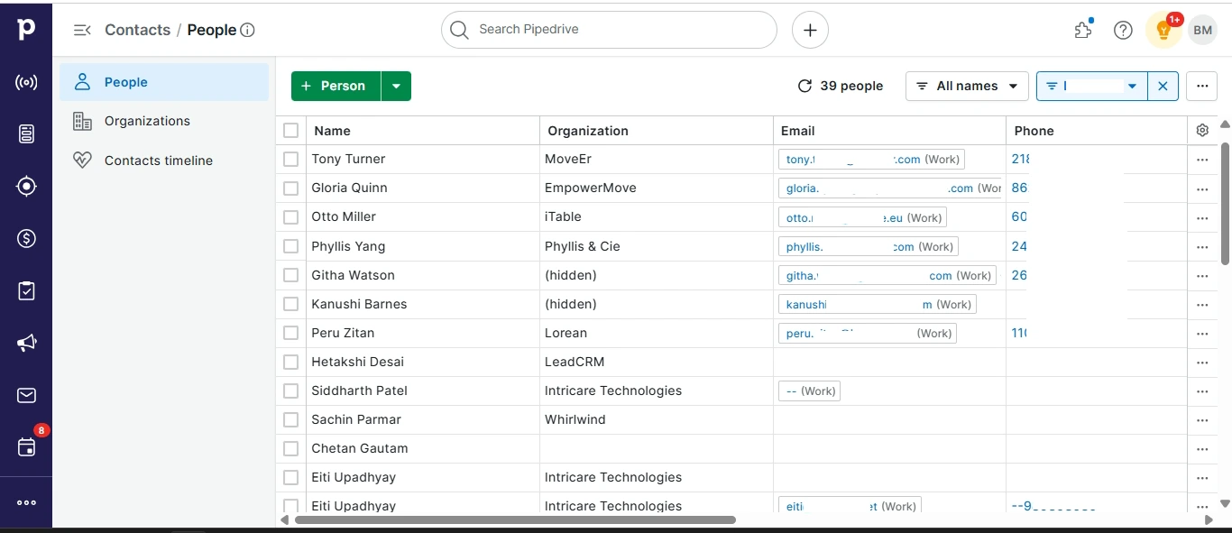
Task: Click the Pipedrive logo icon
Action: click(x=26, y=30)
